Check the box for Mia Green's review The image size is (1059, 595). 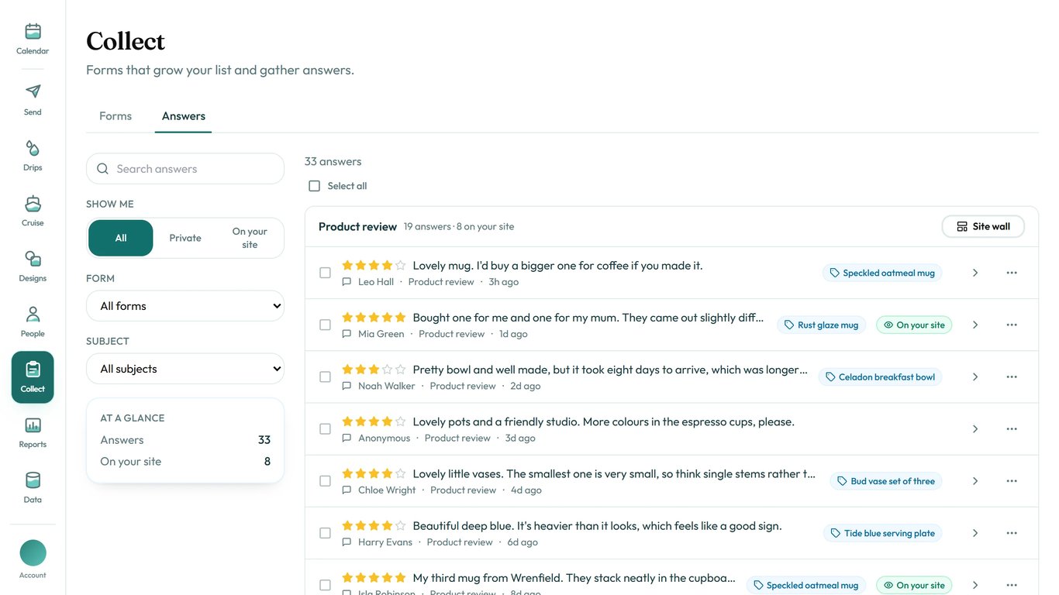pos(325,325)
